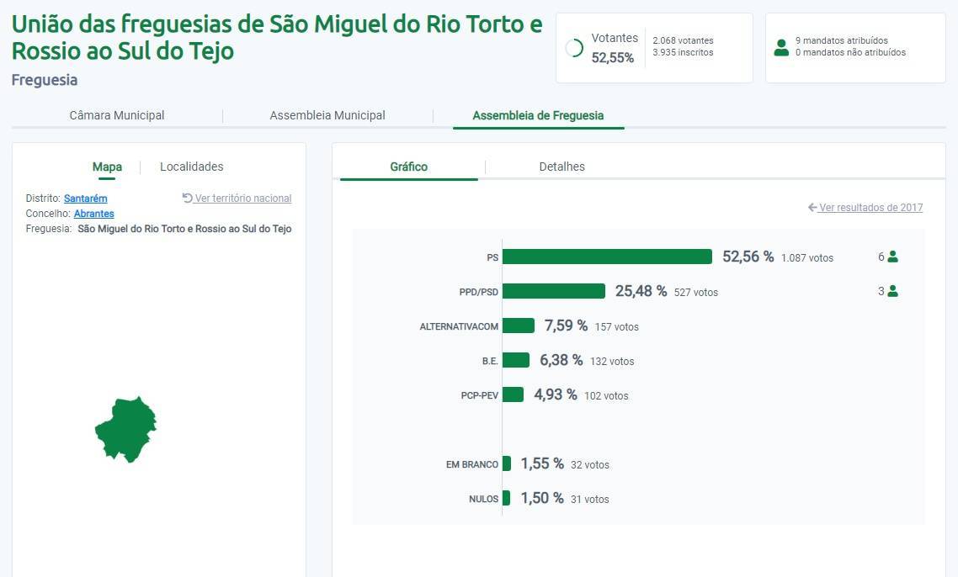Image resolution: width=958 pixels, height=577 pixels.
Task: Select the Gráfico results tab
Action: pos(409,167)
